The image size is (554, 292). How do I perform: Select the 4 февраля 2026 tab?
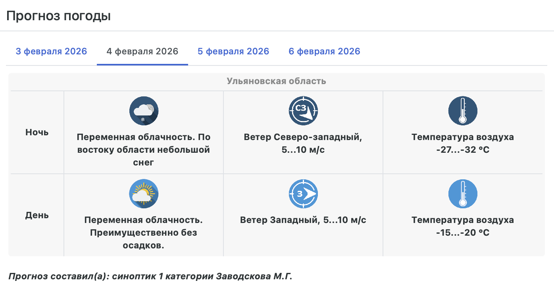142,52
